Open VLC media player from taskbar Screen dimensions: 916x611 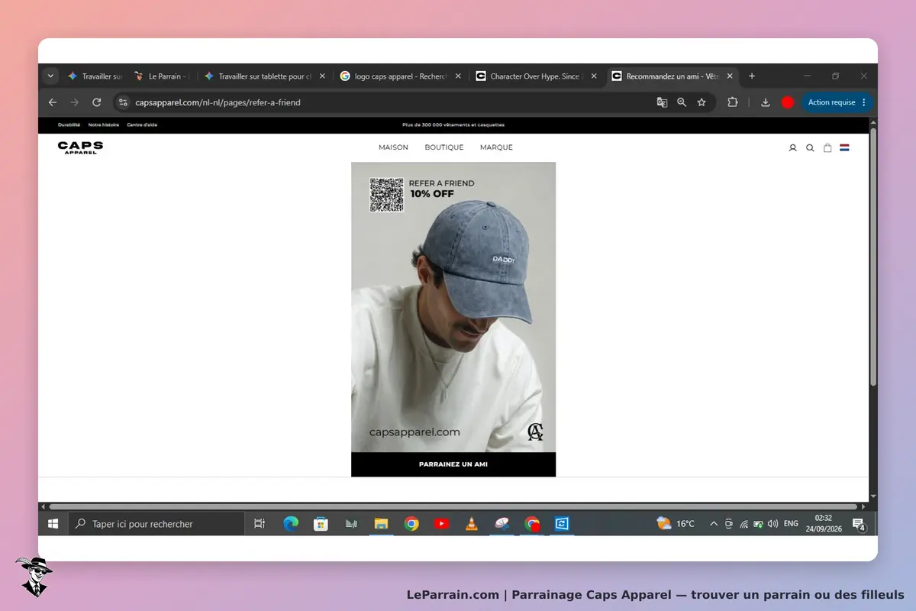[472, 524]
